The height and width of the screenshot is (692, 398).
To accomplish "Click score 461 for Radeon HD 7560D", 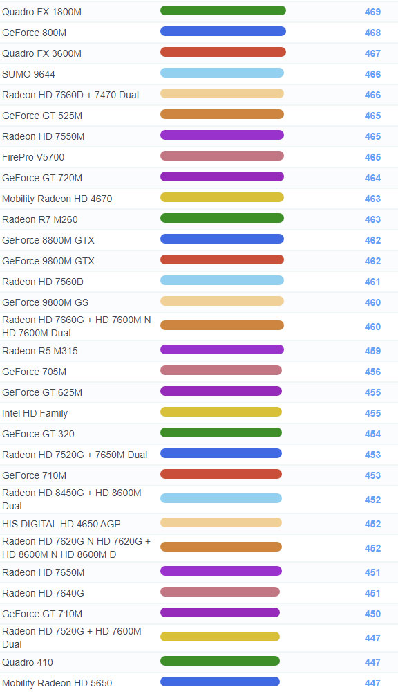I will coord(372,282).
